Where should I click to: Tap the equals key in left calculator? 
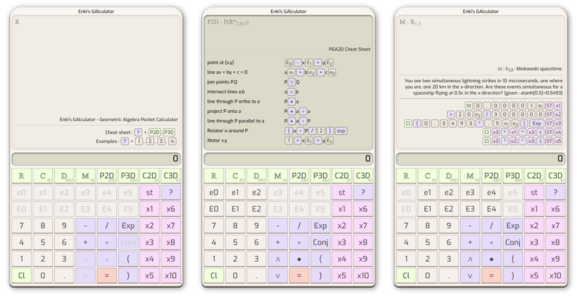[x=107, y=276]
